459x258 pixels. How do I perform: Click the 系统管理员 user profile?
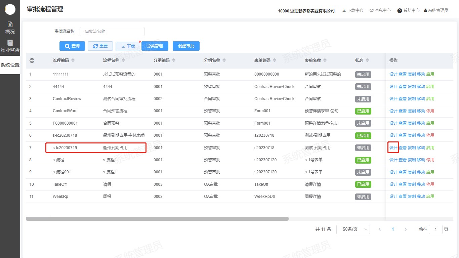click(436, 10)
